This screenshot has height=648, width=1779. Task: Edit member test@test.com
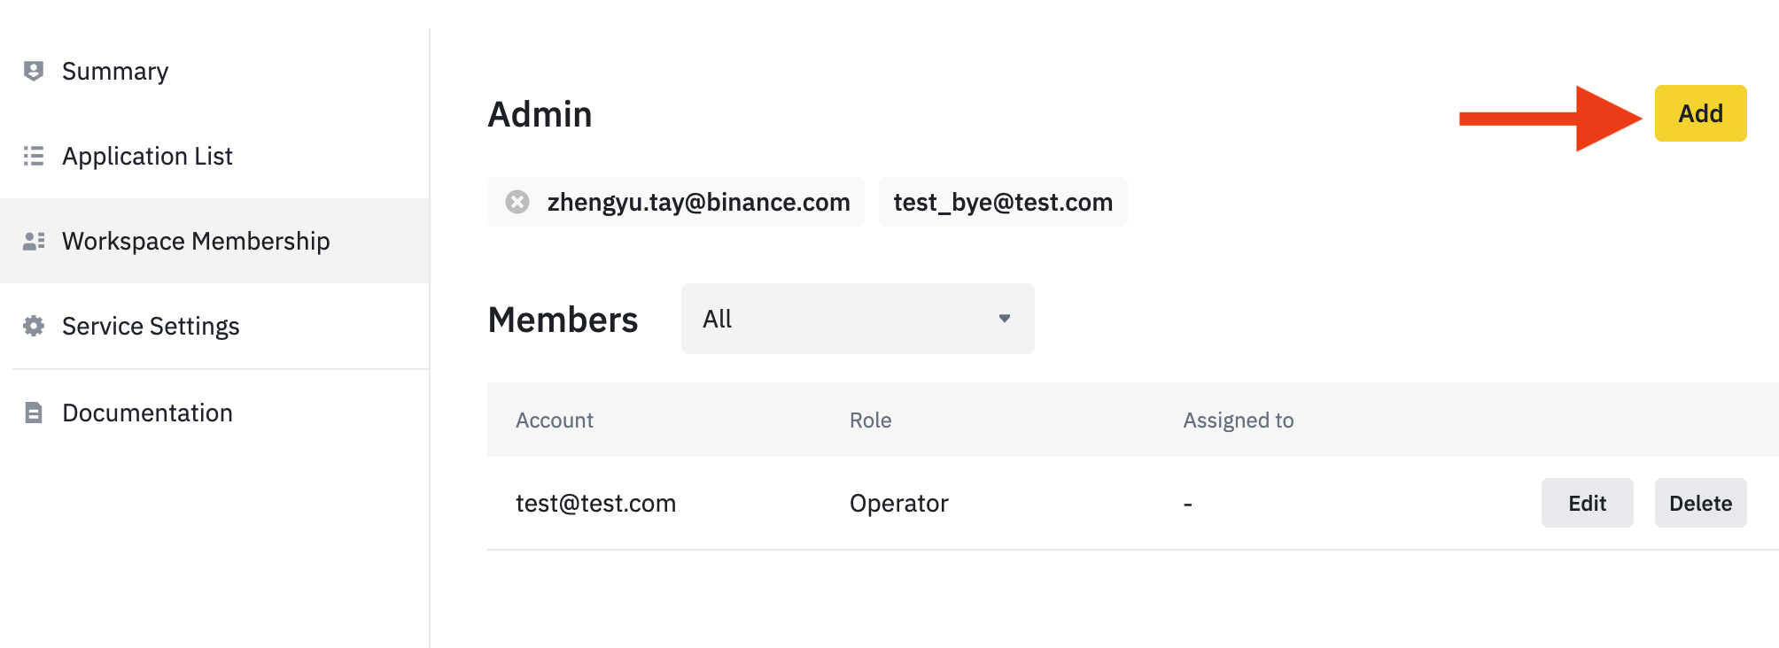[1587, 503]
